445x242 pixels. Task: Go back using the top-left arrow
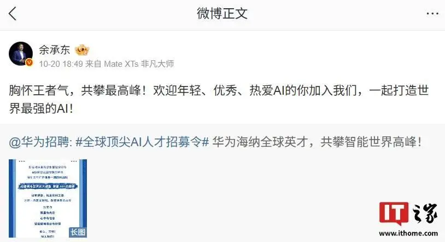click(13, 13)
